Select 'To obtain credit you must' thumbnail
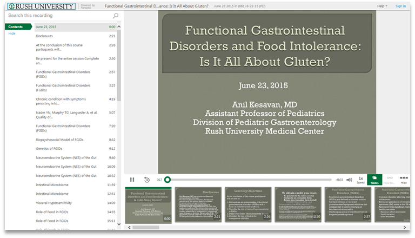415x238 pixels. coord(298,204)
